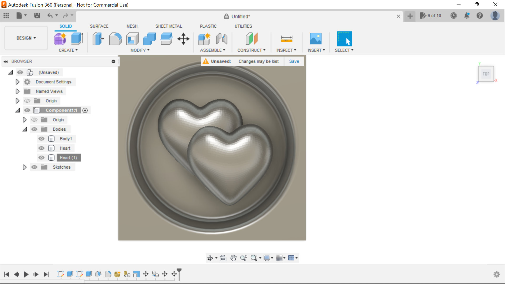Insert a canvas using the Insert icon
This screenshot has width=505, height=284.
(x=316, y=39)
